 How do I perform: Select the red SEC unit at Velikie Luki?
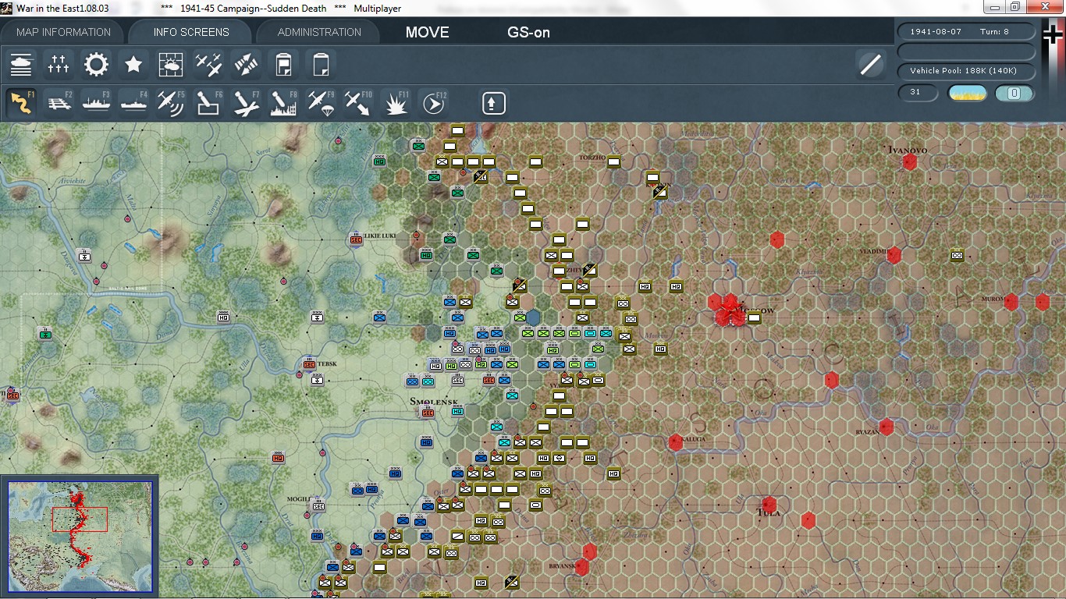coord(357,240)
